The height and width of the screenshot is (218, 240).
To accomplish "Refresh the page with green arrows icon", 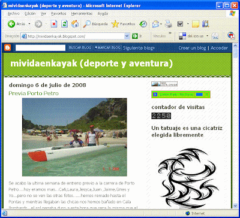I will click(x=64, y=24).
